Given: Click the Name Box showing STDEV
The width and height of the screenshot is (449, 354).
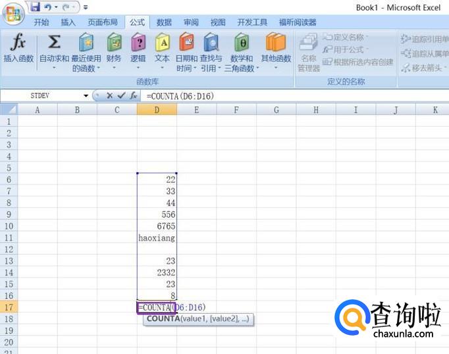Looking at the screenshot, I should point(41,96).
